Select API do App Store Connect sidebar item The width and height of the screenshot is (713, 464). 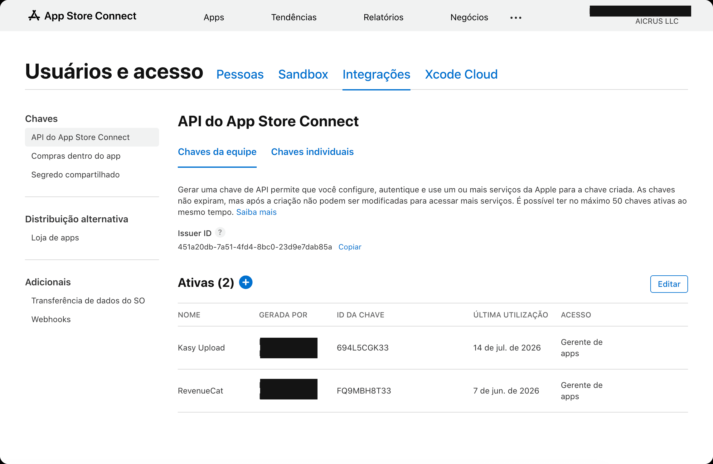92,137
